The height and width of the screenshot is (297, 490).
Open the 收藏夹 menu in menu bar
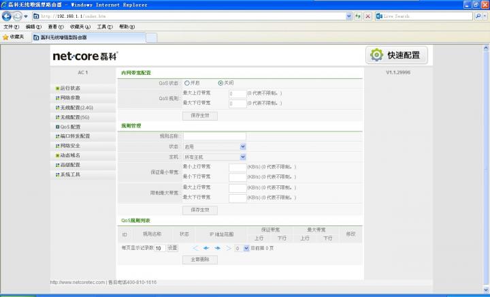[80, 27]
